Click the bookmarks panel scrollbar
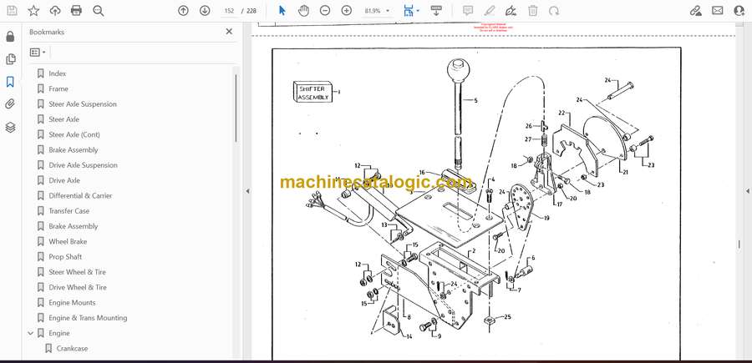Image resolution: width=752 pixels, height=363 pixels. (x=236, y=108)
